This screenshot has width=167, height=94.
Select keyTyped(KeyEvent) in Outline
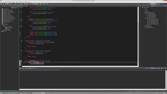[152, 15]
